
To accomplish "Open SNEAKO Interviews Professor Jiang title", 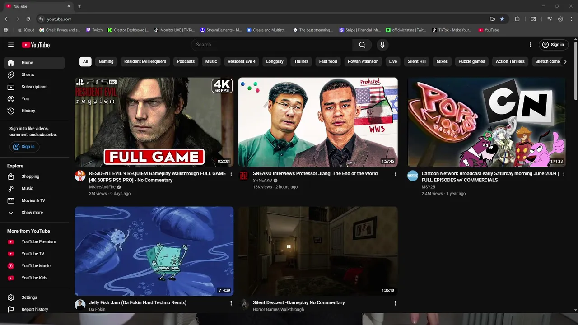I will coord(315,174).
